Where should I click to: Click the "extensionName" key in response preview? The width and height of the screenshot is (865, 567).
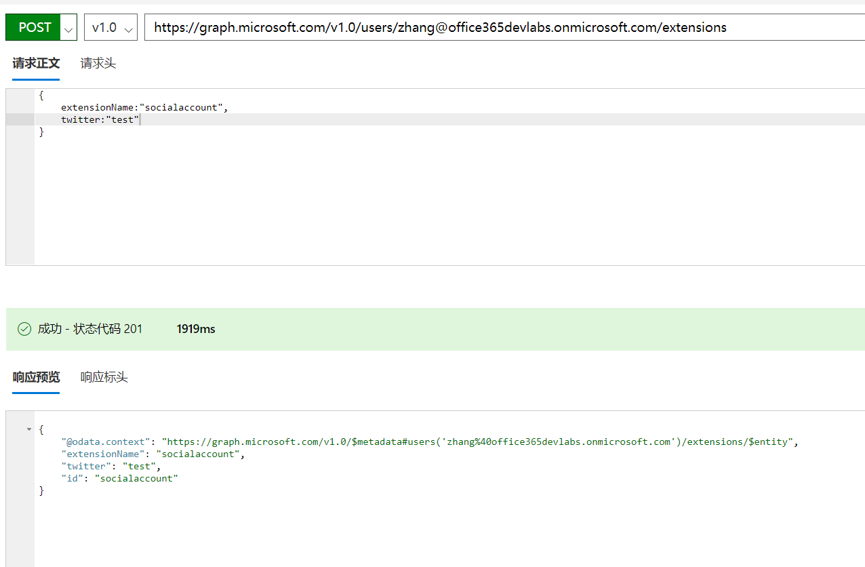103,454
